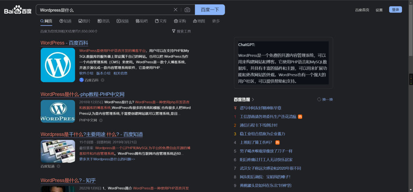Click the 换一换 refresh icon
This screenshot has height=192, width=413.
pyautogui.click(x=319, y=100)
